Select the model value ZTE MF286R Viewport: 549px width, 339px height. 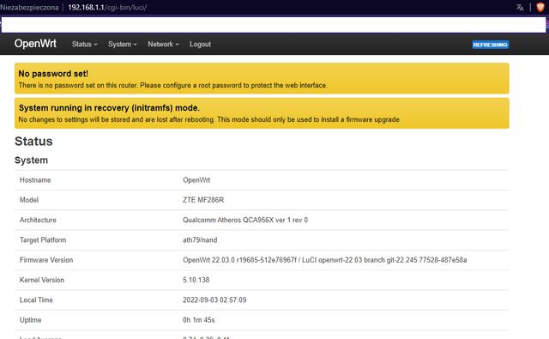coord(203,200)
